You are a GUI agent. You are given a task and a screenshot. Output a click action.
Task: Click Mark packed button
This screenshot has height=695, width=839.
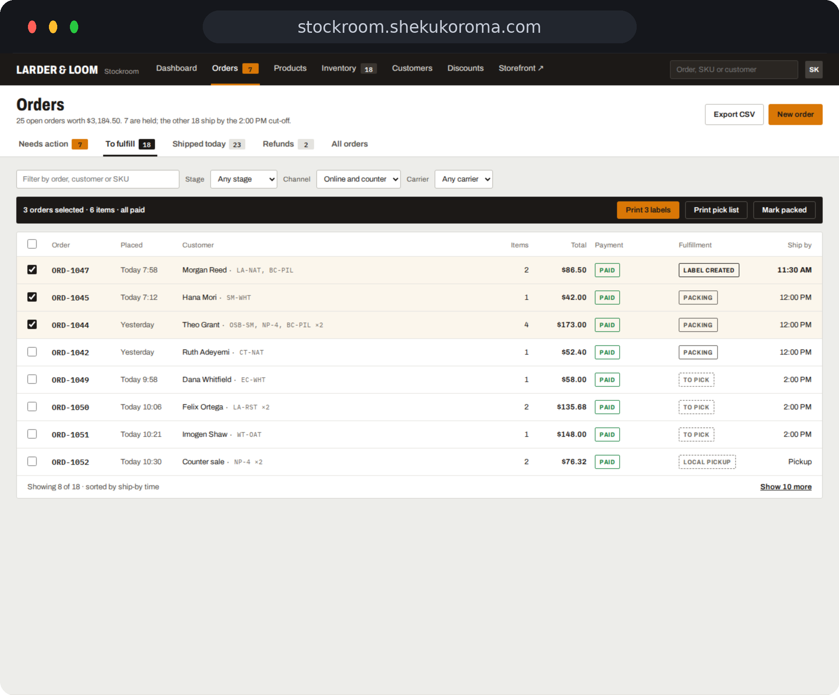pyautogui.click(x=784, y=210)
